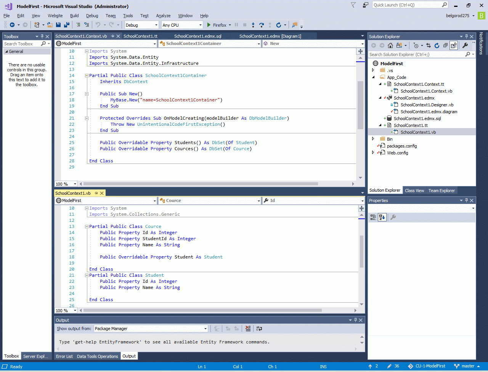Toggle auto-hide pin on Output panel

(x=356, y=320)
